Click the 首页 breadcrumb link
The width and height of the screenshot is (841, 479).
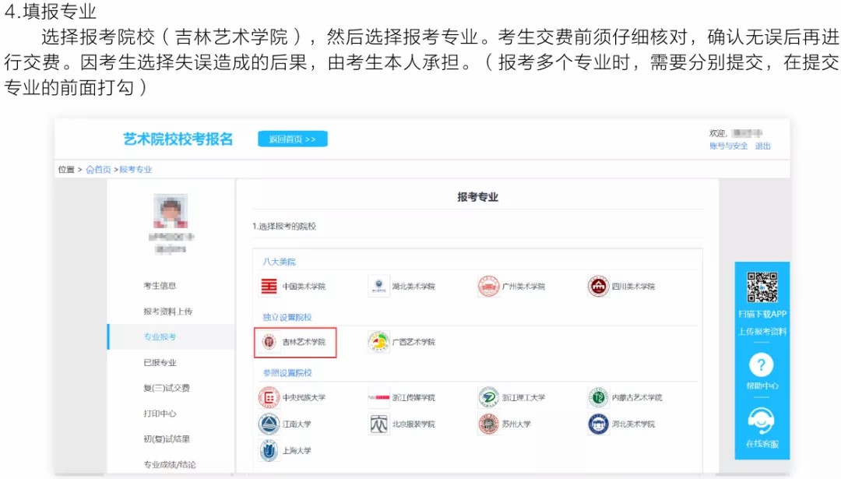point(102,170)
